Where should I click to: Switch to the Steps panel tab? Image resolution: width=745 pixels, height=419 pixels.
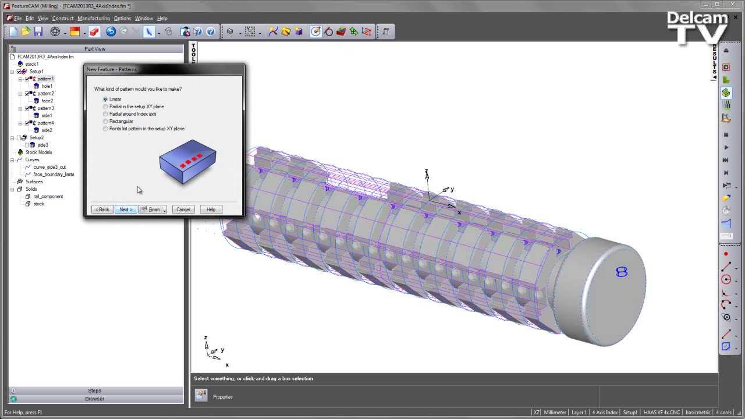point(95,390)
